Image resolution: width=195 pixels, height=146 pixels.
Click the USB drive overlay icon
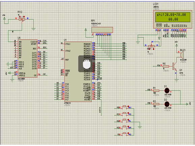click(x=87, y=64)
